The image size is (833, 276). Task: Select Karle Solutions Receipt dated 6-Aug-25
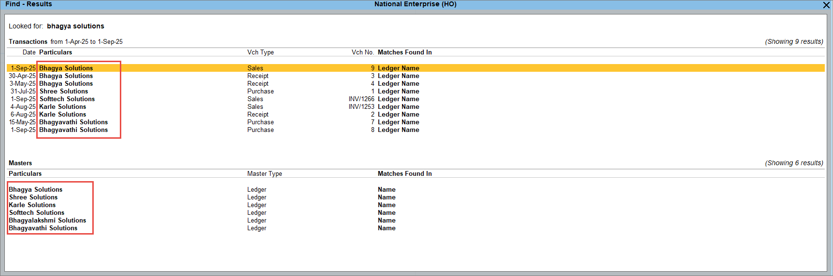coord(62,115)
